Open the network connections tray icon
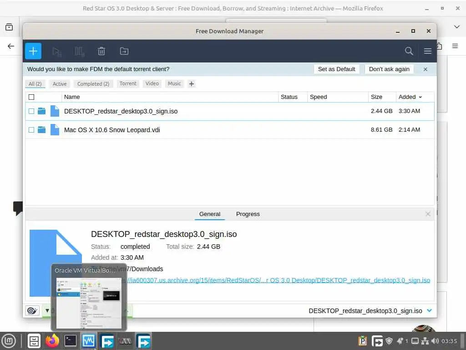The image size is (466, 350). (x=425, y=341)
